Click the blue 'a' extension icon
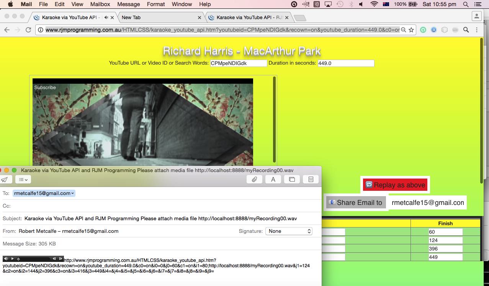 click(434, 29)
